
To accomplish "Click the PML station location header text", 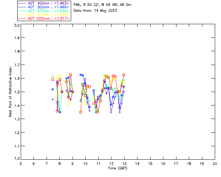I will point(103,5).
